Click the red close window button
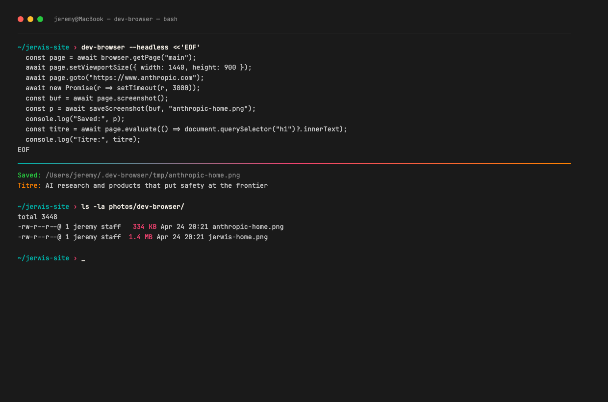608x402 pixels. point(21,19)
